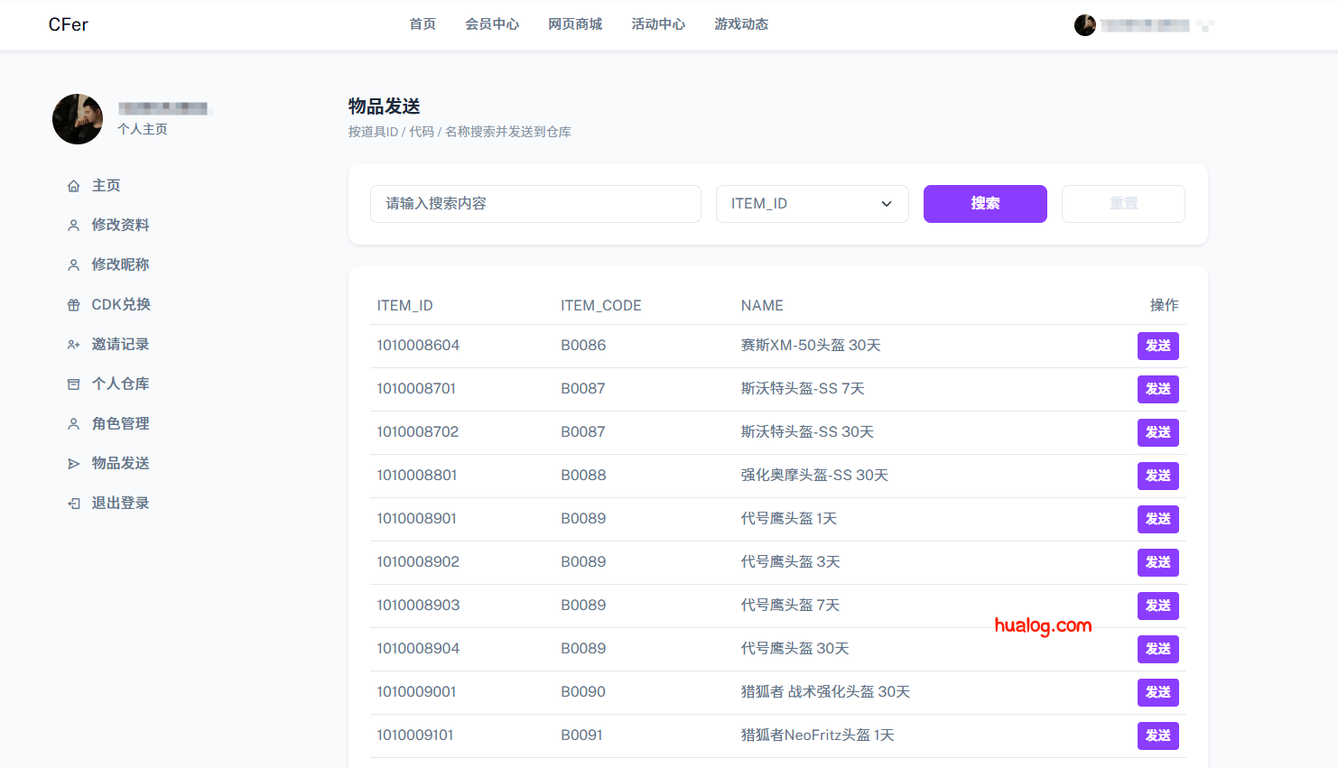Click the hualog.com watermark link
Image resolution: width=1338 pixels, height=768 pixels.
coord(1045,625)
